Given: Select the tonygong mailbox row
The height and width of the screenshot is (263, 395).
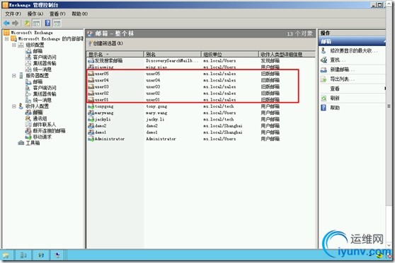Looking at the screenshot, I should (x=200, y=106).
